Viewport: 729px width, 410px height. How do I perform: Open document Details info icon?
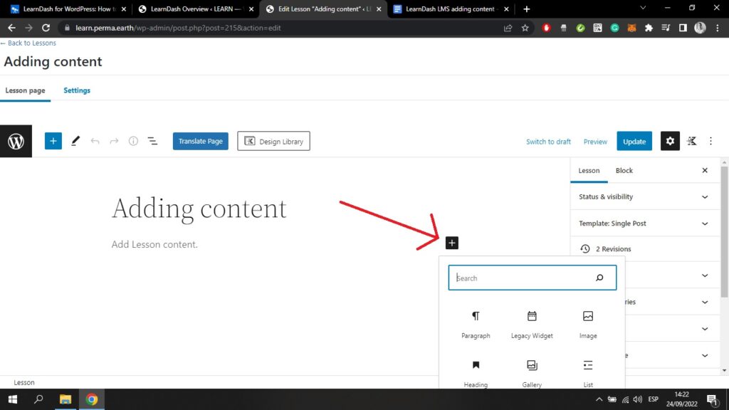133,141
